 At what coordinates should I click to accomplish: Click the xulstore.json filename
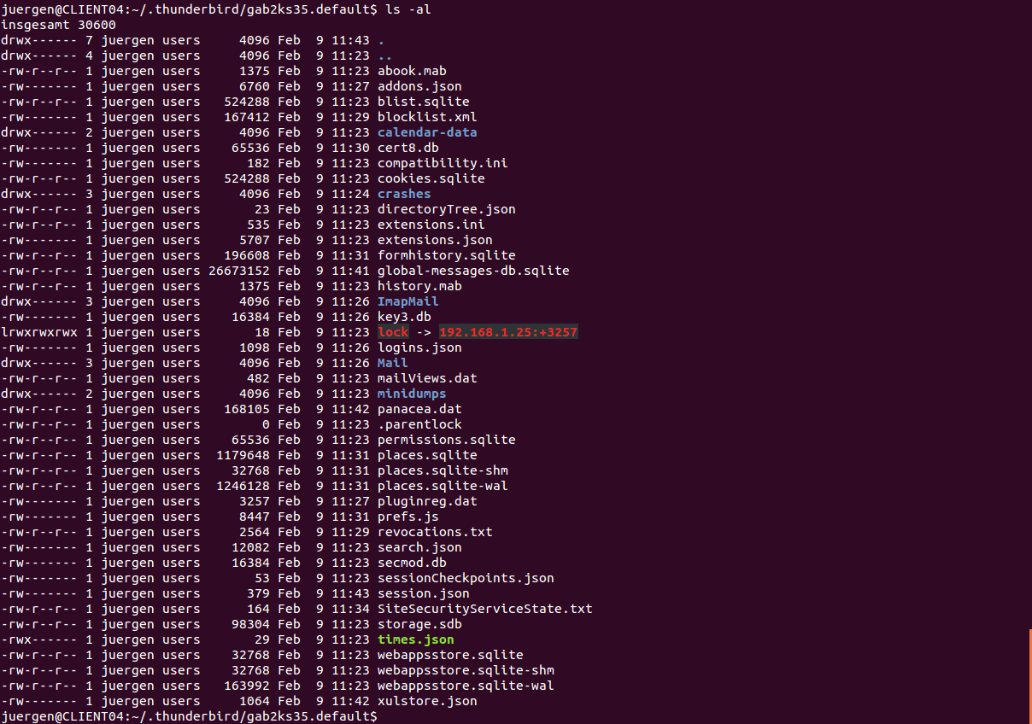427,701
